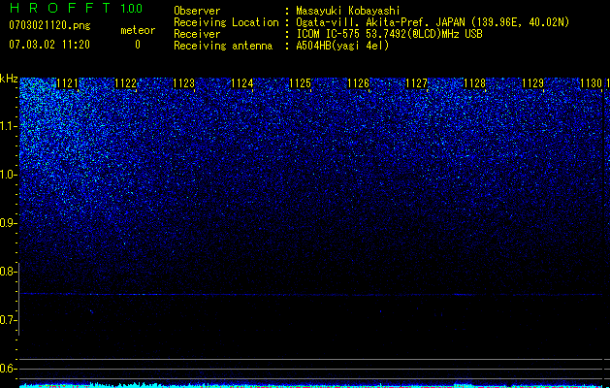This screenshot has height=388, width=610.
Task: Click the Receiving Location label
Action: [226, 22]
